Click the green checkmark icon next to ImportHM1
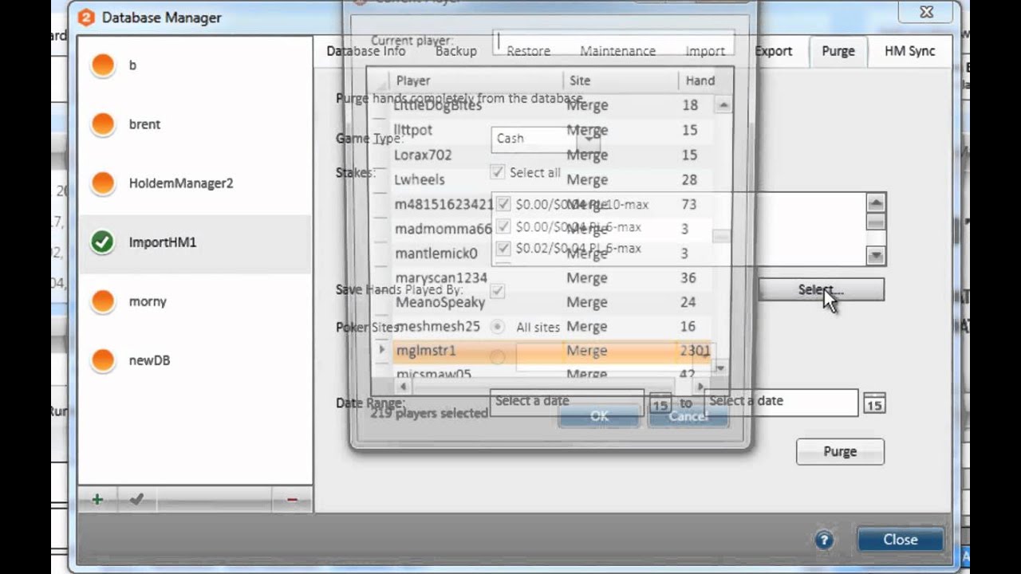 click(x=103, y=242)
